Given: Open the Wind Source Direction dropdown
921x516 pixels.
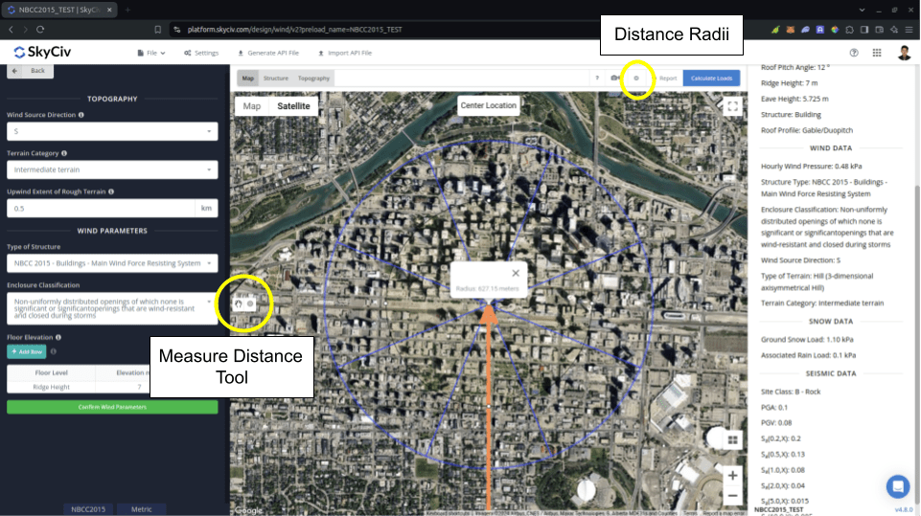Looking at the screenshot, I should tap(112, 131).
